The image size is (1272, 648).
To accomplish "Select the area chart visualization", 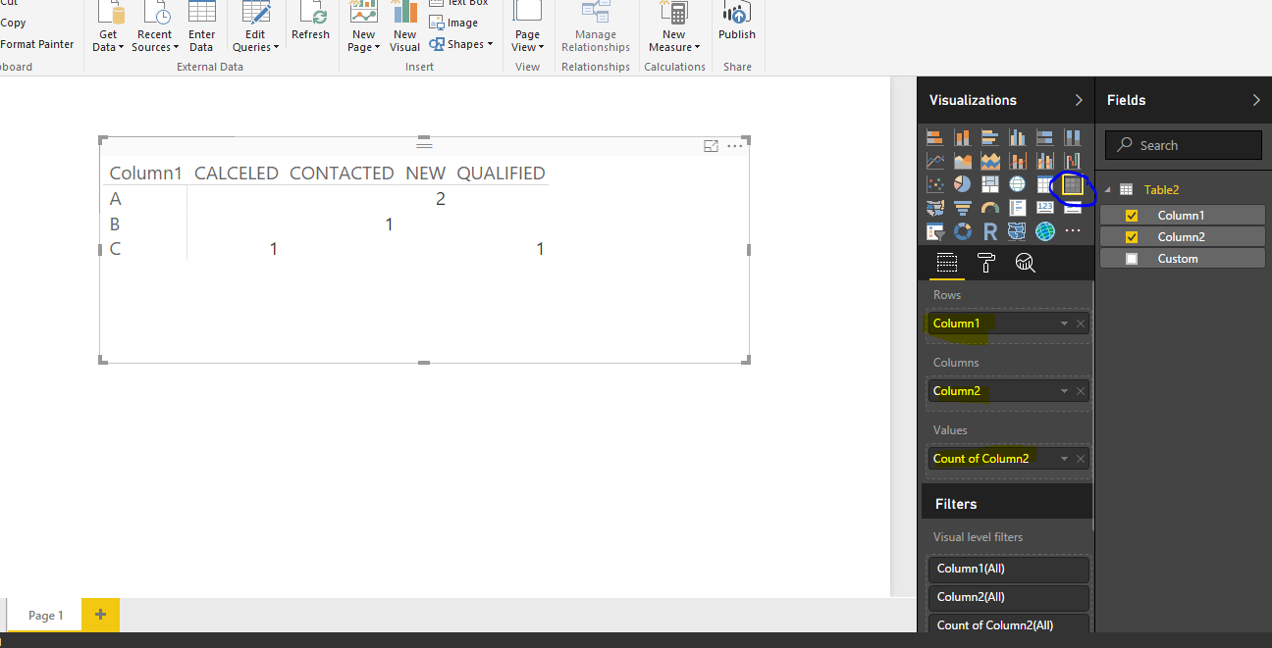I will point(962,161).
